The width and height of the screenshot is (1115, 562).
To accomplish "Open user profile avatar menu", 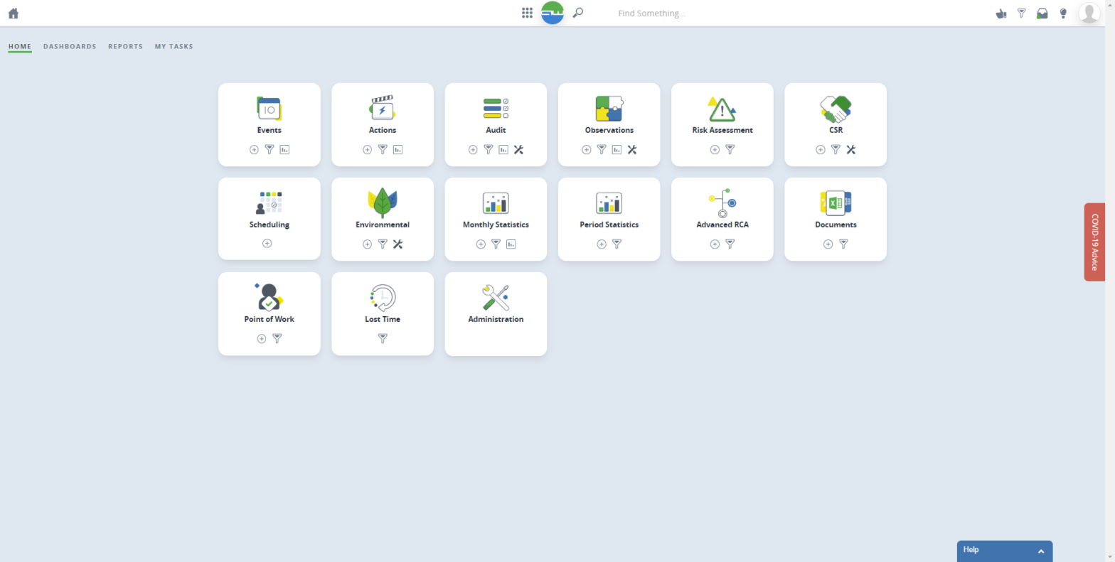I will pyautogui.click(x=1089, y=13).
